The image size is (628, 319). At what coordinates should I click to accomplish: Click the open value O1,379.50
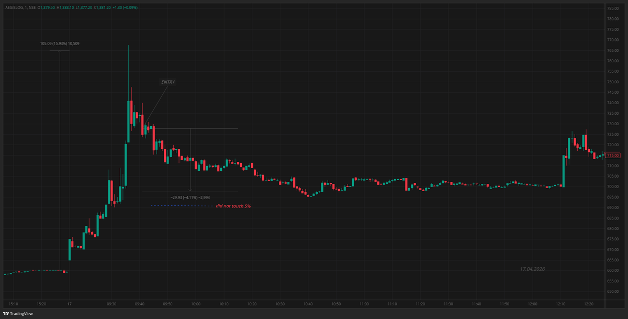[x=47, y=8]
